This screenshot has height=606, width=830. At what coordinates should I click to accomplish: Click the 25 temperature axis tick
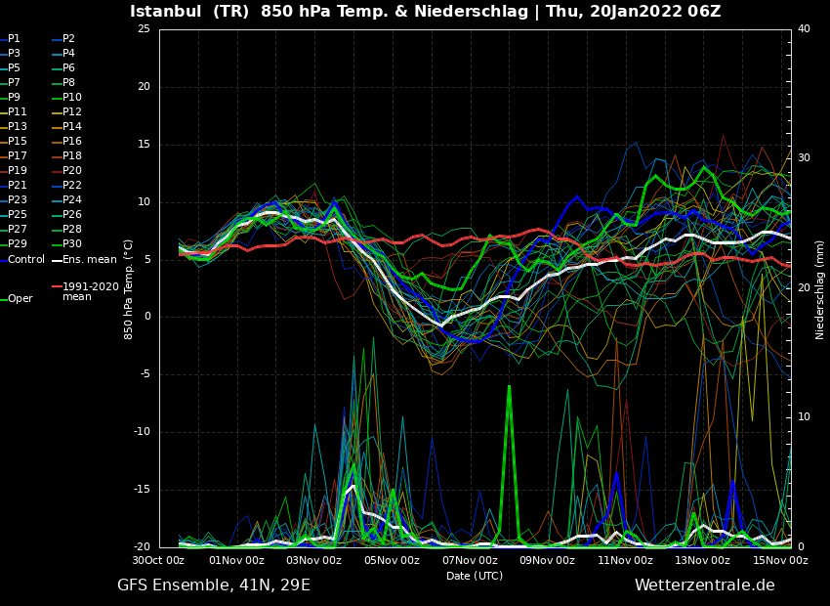[144, 29]
